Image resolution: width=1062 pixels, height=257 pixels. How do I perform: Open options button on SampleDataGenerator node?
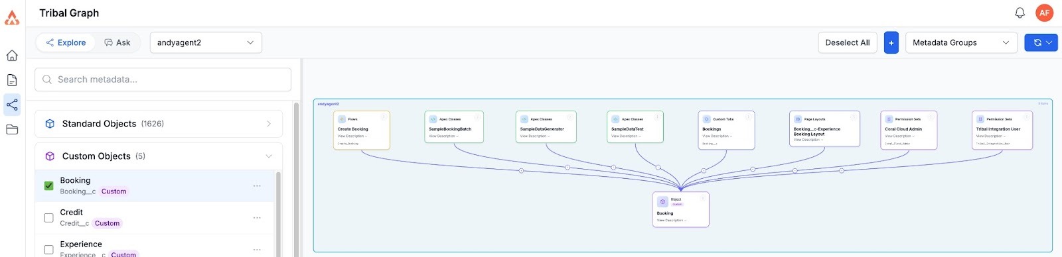570,117
